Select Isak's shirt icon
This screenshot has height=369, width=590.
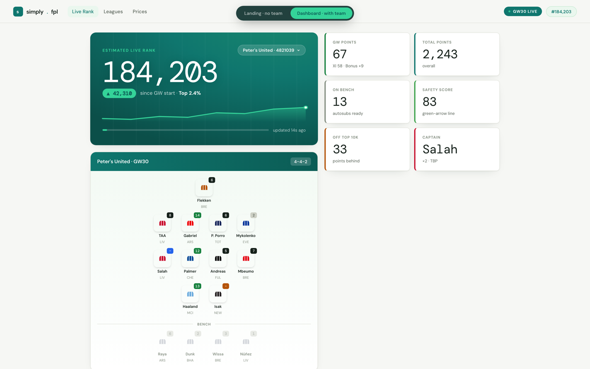point(218,294)
